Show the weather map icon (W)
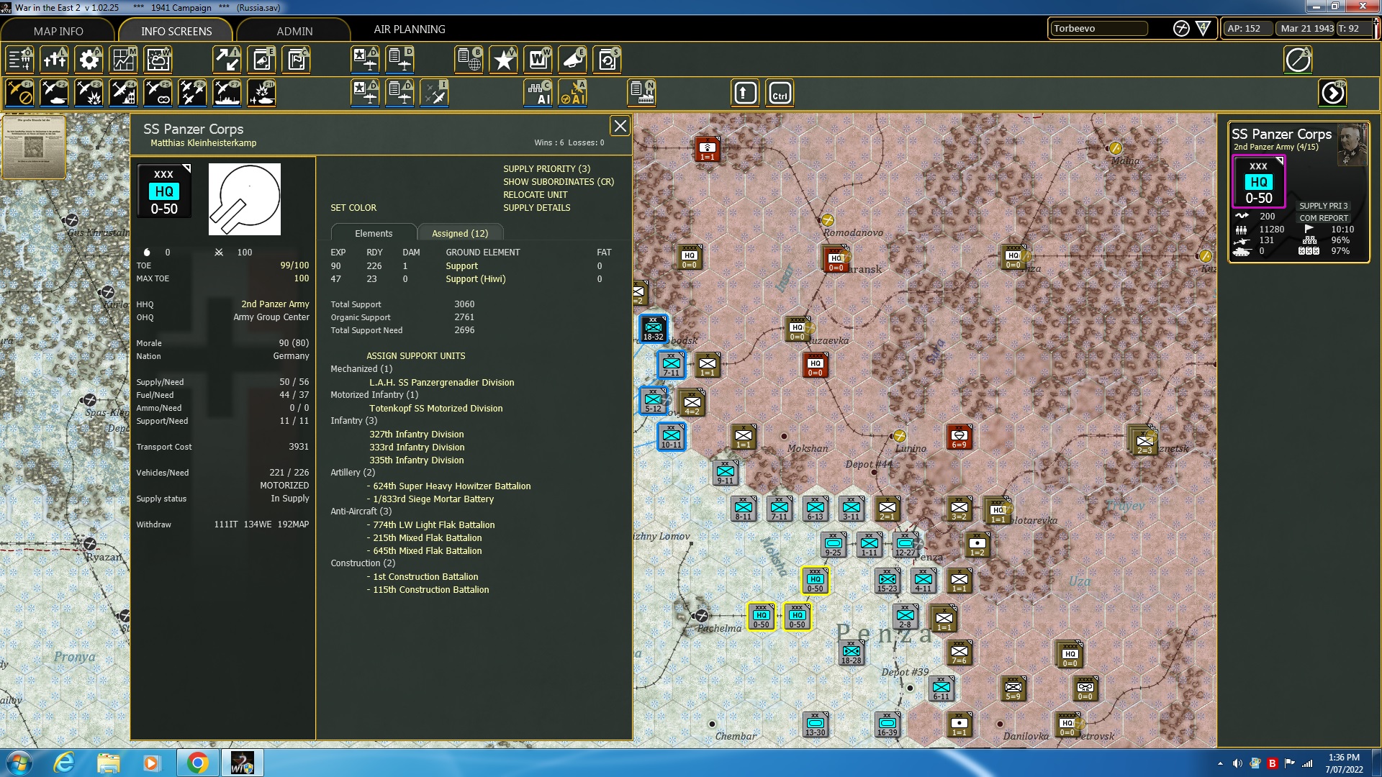Viewport: 1382px width, 777px height. [x=158, y=60]
